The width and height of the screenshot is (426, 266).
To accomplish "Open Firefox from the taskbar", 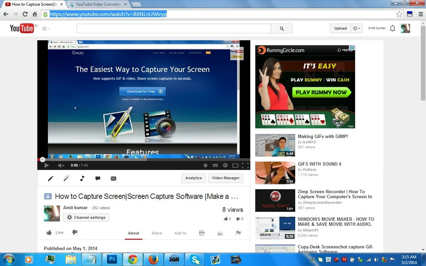I will (153, 259).
